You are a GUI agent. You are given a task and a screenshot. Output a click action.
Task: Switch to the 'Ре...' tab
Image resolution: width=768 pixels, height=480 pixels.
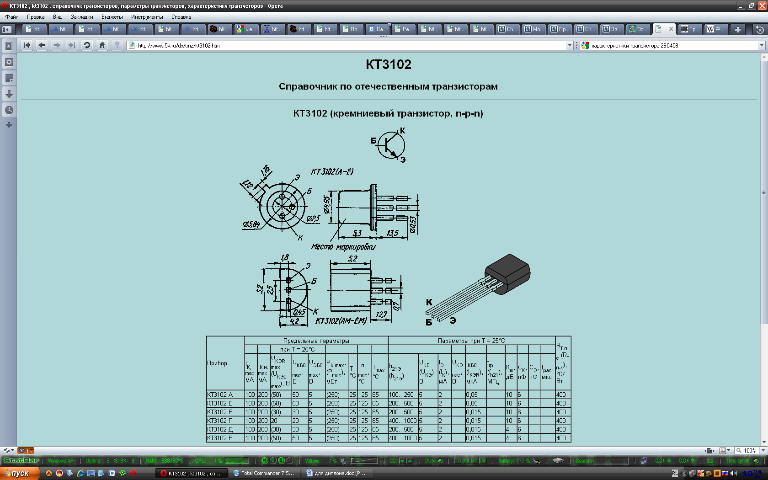click(x=404, y=29)
